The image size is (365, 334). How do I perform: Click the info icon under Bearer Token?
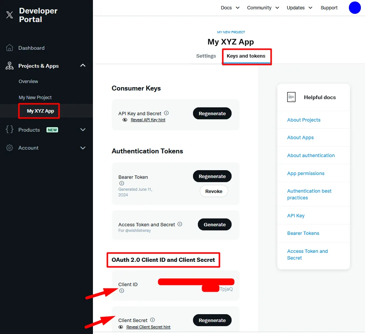[x=121, y=183]
